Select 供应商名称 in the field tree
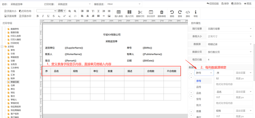 (x=16, y=106)
